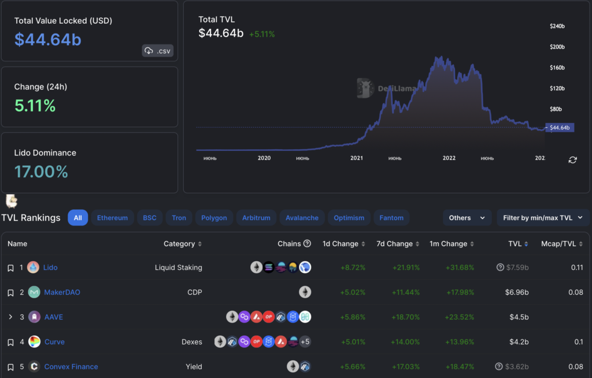Sort by 7d Change column header
Image resolution: width=592 pixels, height=378 pixels.
[398, 244]
